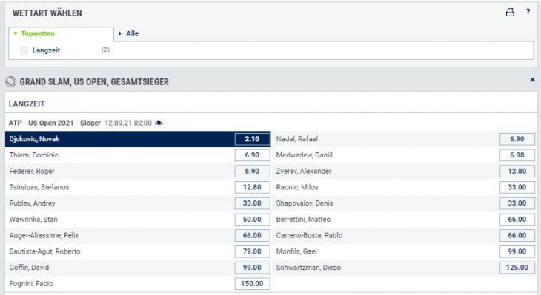
Task: Print the betting list via printer icon
Action: [x=510, y=13]
